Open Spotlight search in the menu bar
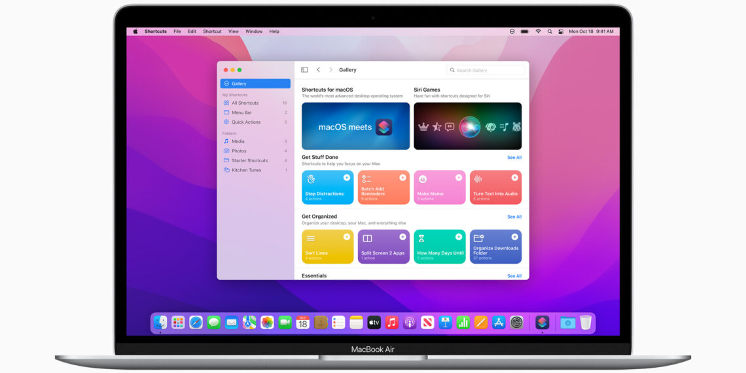Screen dimensions: 746x373 (550, 31)
